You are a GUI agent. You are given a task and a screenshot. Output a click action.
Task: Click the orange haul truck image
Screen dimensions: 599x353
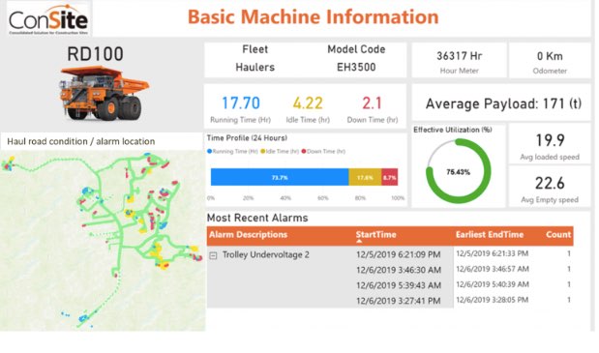104,94
